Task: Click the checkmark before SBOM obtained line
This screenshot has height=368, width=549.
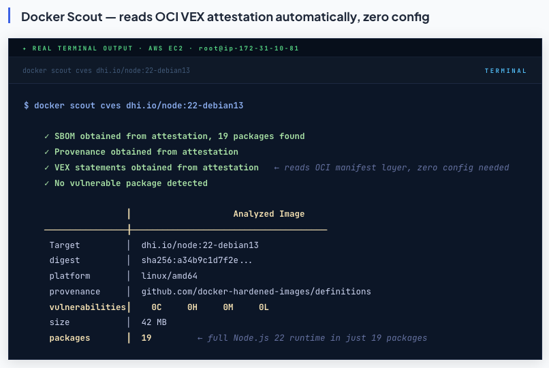Action: point(46,136)
